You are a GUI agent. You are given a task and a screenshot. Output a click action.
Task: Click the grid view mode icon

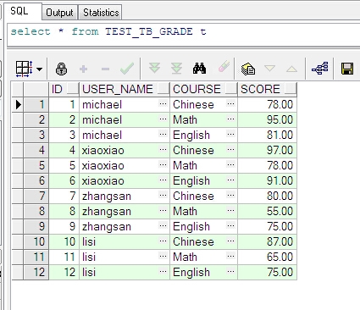click(x=24, y=69)
